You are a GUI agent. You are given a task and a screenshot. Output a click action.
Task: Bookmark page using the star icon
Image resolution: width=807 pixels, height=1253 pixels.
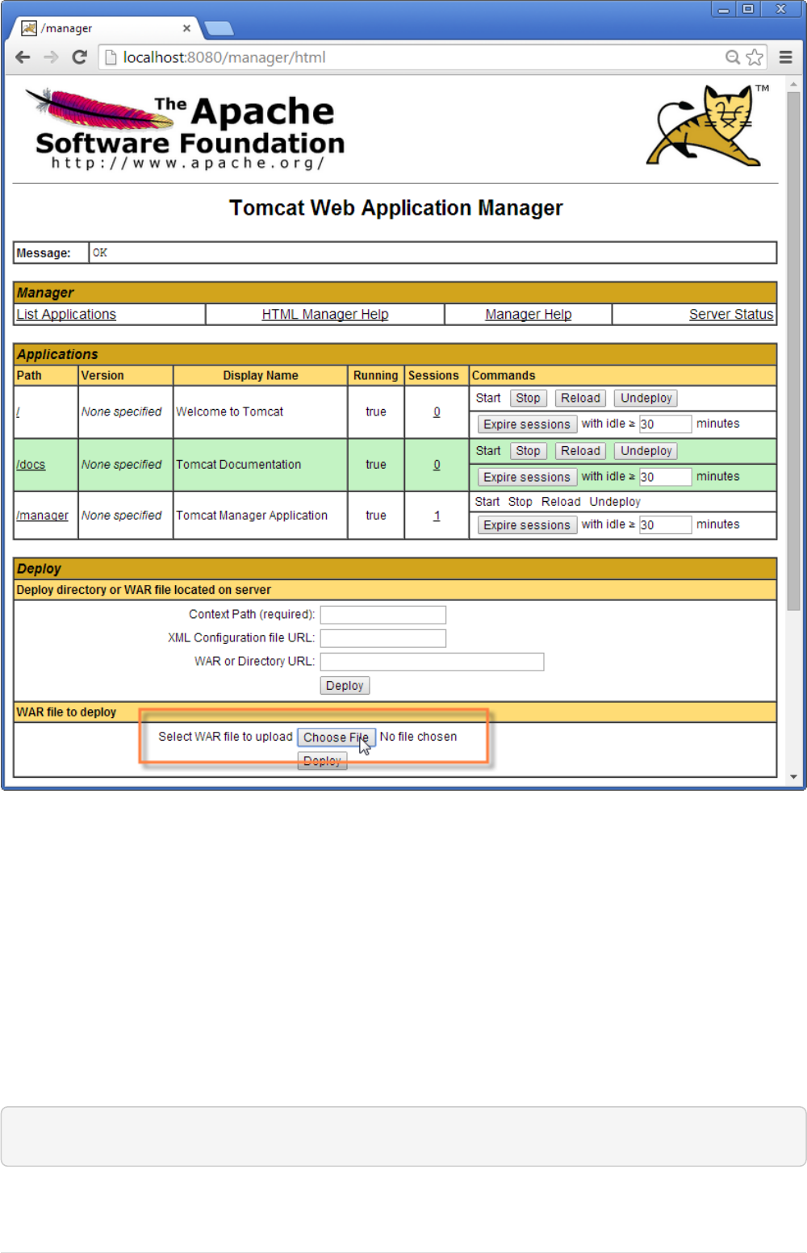click(755, 57)
